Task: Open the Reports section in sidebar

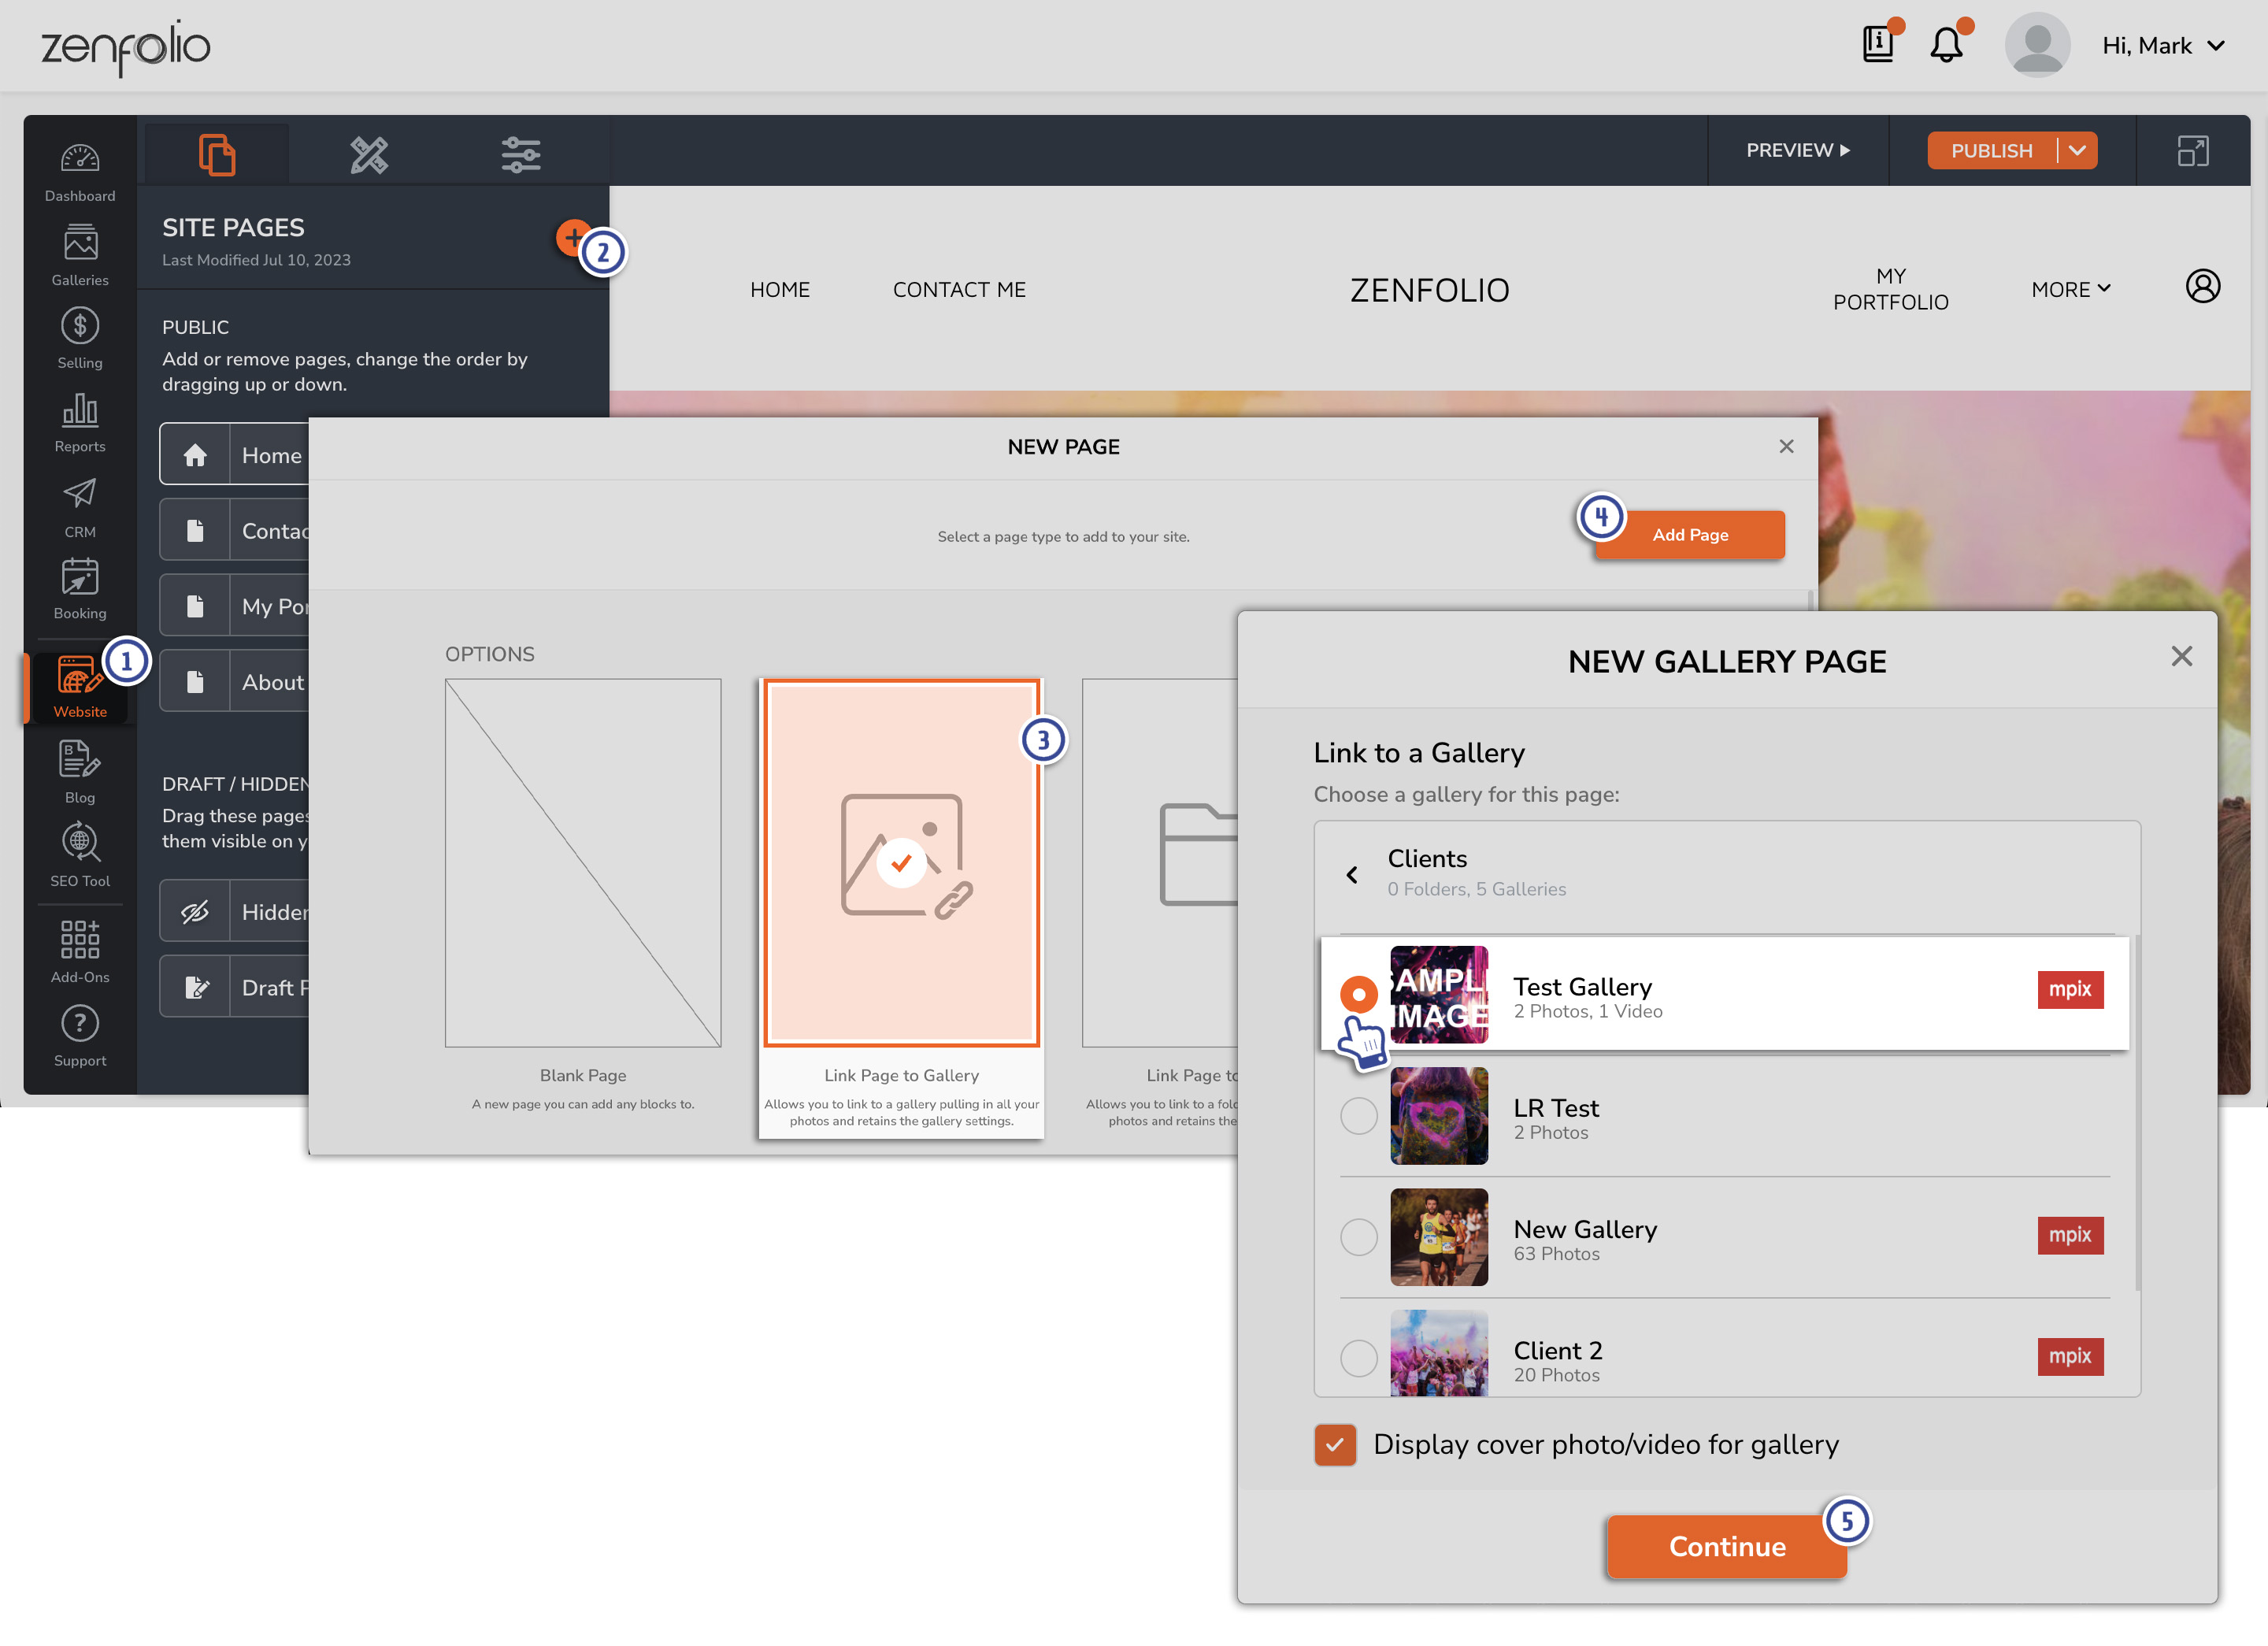Action: tap(80, 423)
